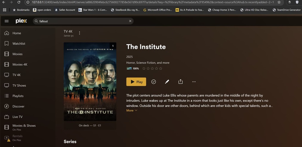Open the Microsoft Office Pro bookmark
Screen dimensions: 302x147
[x=158, y=10]
